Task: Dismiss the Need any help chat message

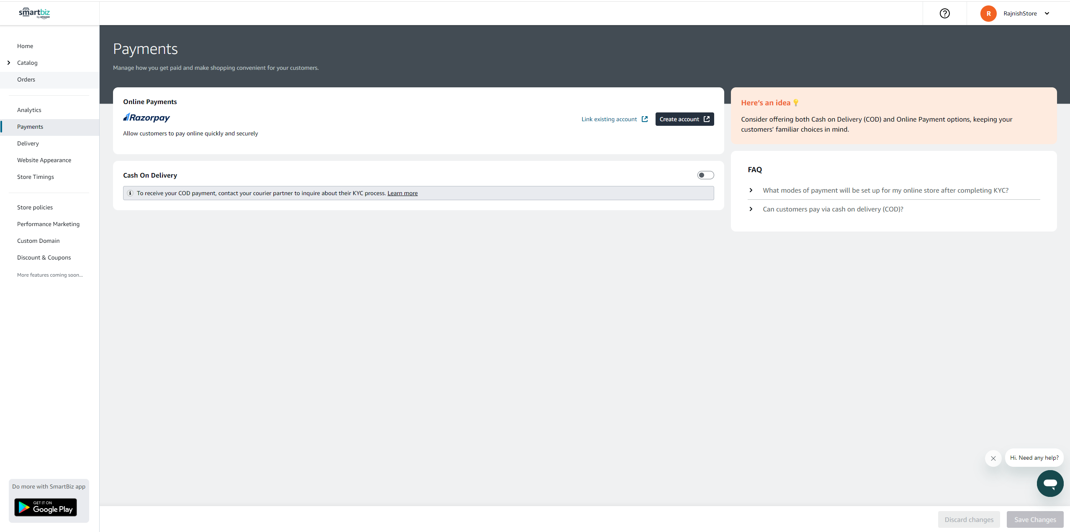Action: pos(993,458)
